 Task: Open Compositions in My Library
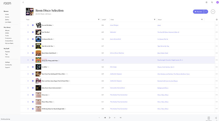point(9,41)
